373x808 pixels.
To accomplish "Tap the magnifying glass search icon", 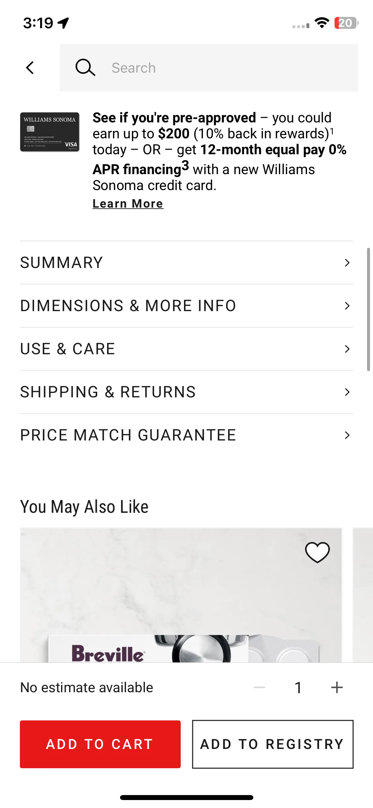I will point(85,68).
